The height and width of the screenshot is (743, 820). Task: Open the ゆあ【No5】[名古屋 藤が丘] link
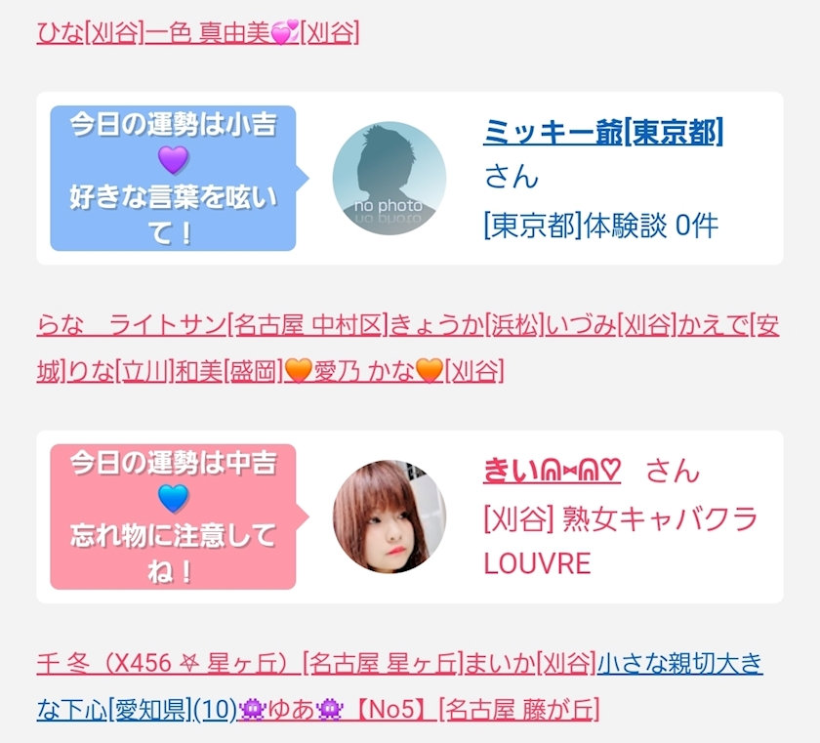coord(419,710)
